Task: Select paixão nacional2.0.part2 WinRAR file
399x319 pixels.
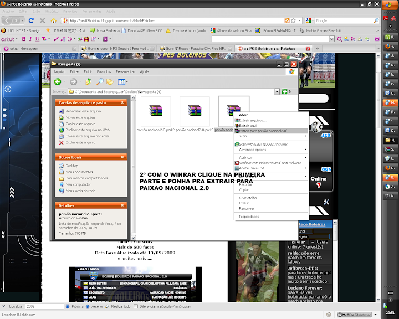Action: point(156,114)
